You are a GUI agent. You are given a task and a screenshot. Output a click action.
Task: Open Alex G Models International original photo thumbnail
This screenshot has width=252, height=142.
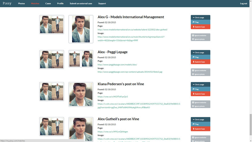(52, 25)
